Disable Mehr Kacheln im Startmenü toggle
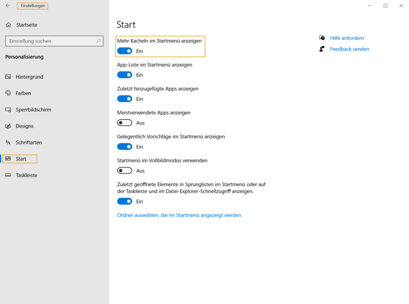The image size is (409, 304). 124,51
